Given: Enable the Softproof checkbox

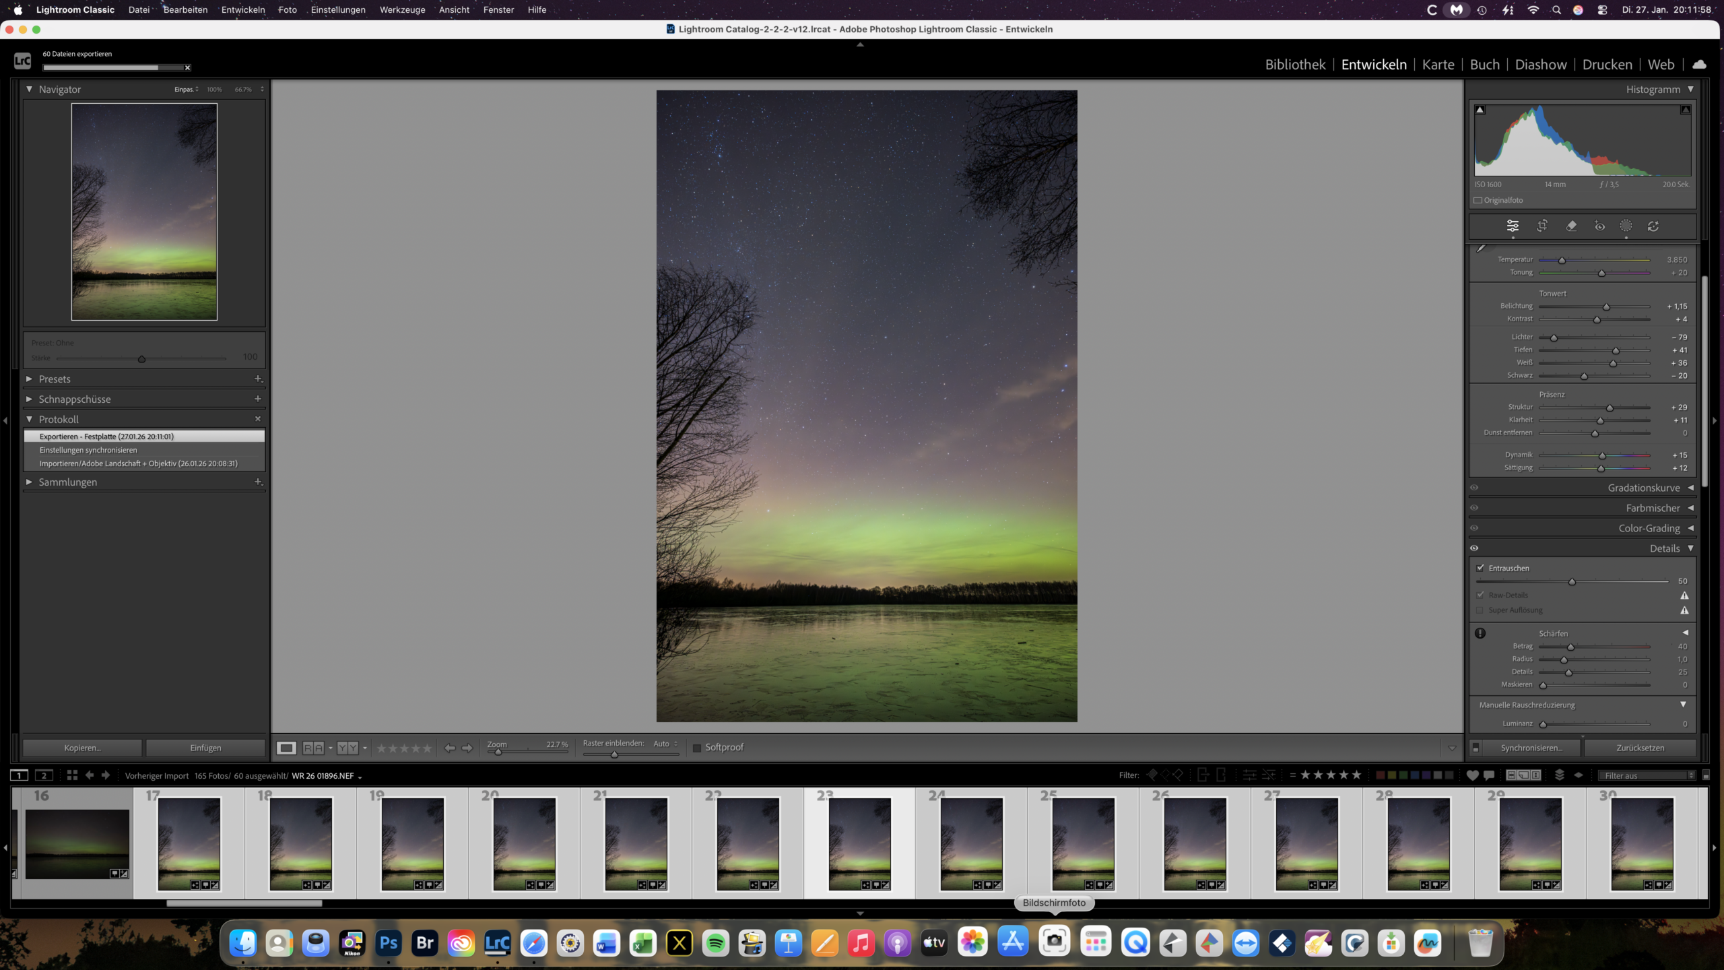Looking at the screenshot, I should 697,748.
